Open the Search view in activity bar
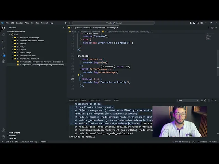 point(3,35)
